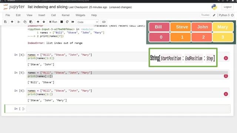Viewport: 237px width, 133px height.
Task: Cut selected cells with scissors icon
Action: 19,22
